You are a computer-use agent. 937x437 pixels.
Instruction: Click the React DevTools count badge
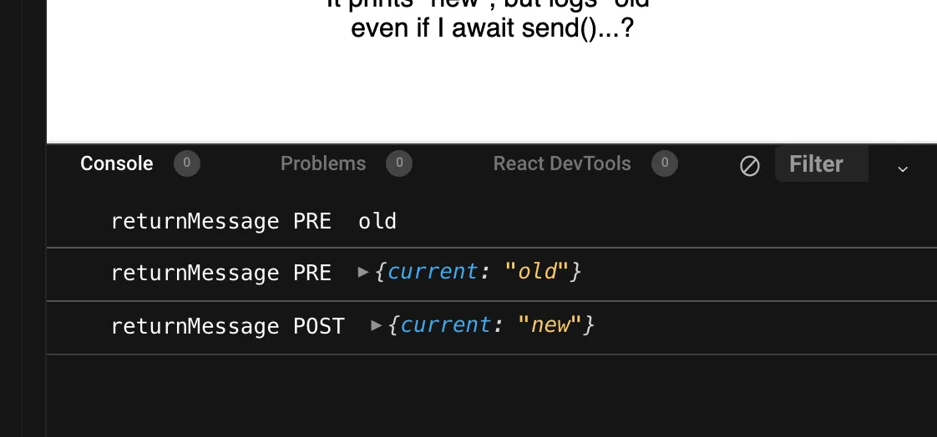point(665,163)
